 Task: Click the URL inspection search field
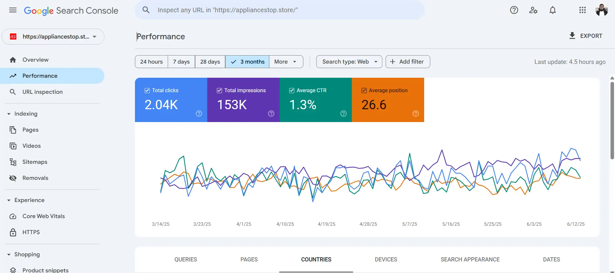280,10
